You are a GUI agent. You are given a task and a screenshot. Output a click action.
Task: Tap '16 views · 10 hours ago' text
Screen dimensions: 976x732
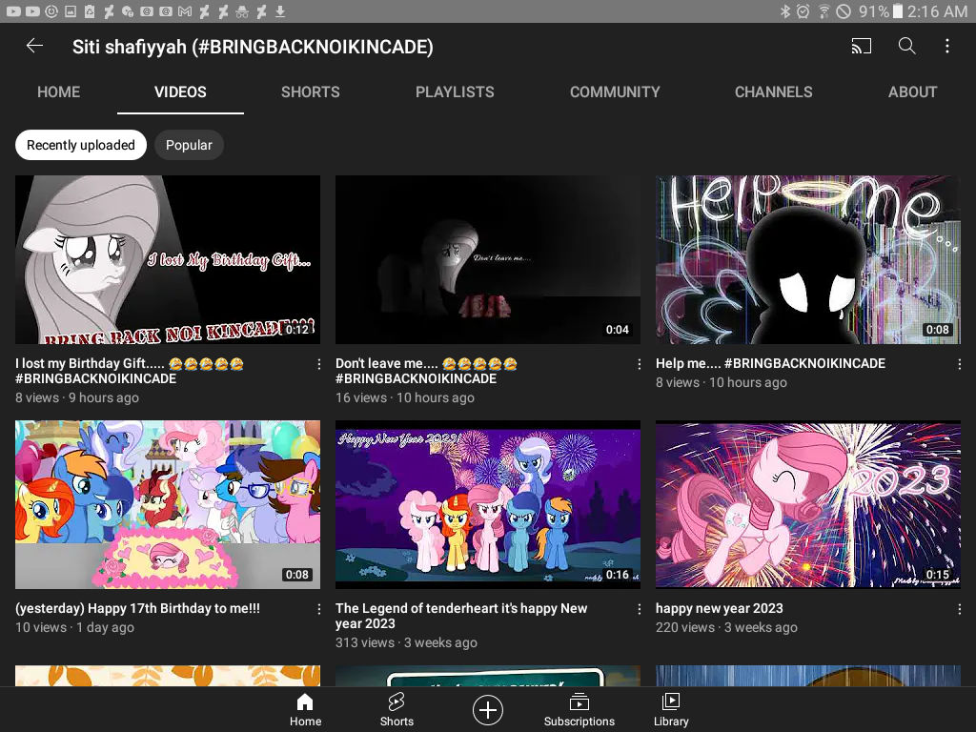point(404,397)
